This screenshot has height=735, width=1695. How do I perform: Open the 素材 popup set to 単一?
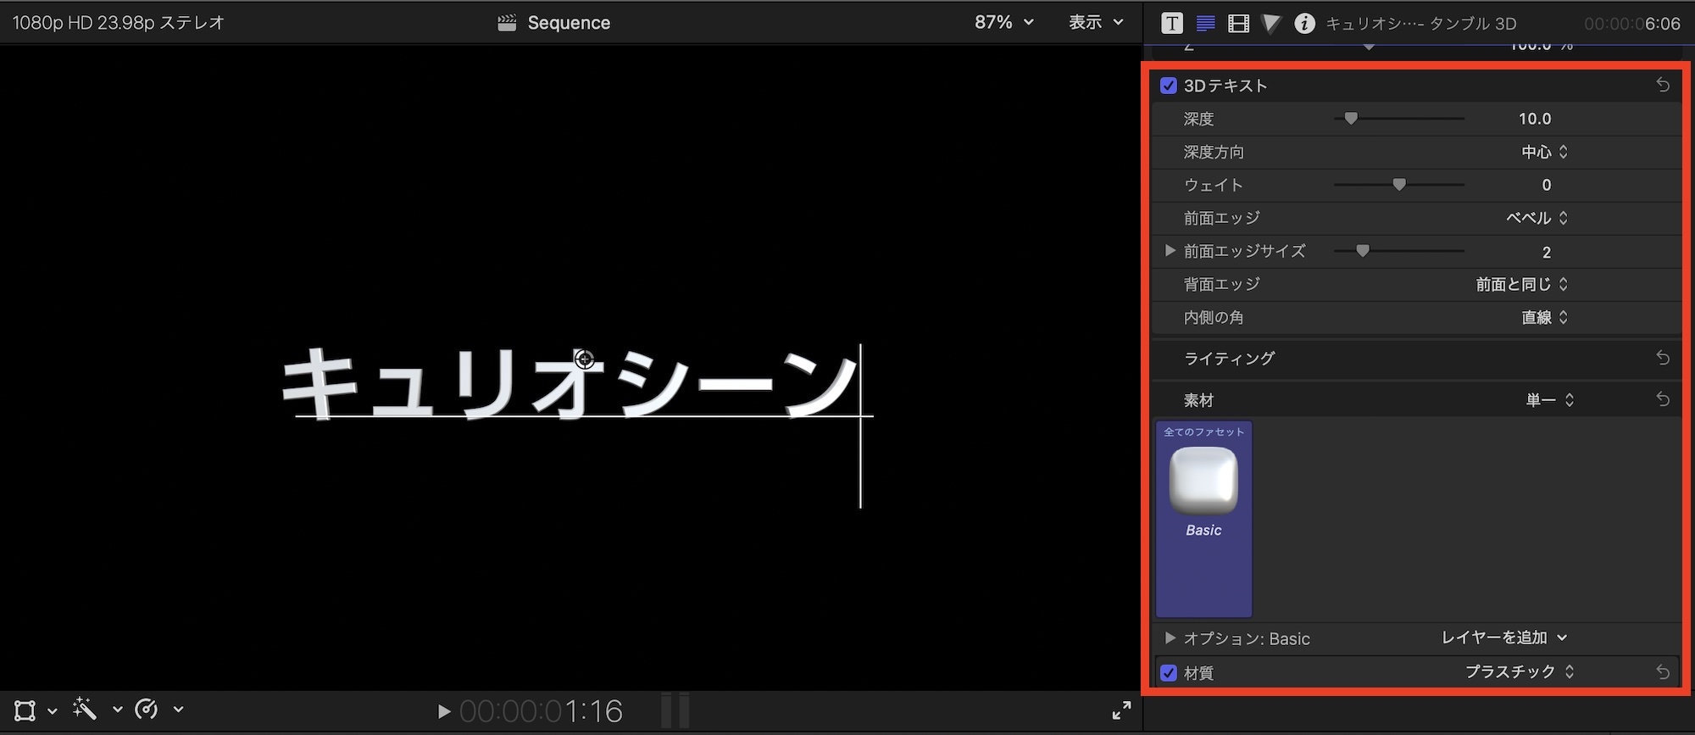[1550, 399]
